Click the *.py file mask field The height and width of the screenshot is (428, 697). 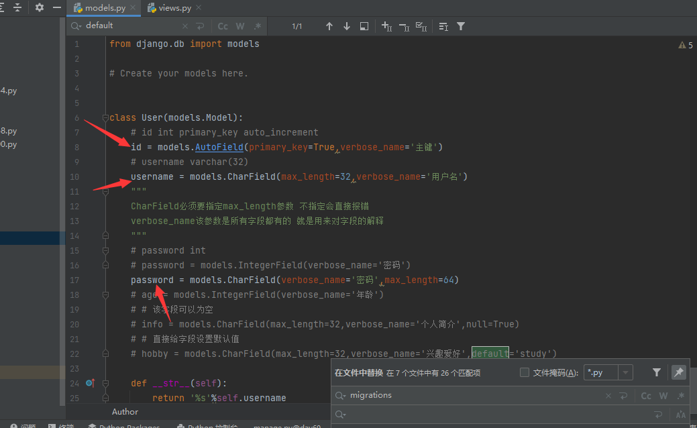[601, 372]
